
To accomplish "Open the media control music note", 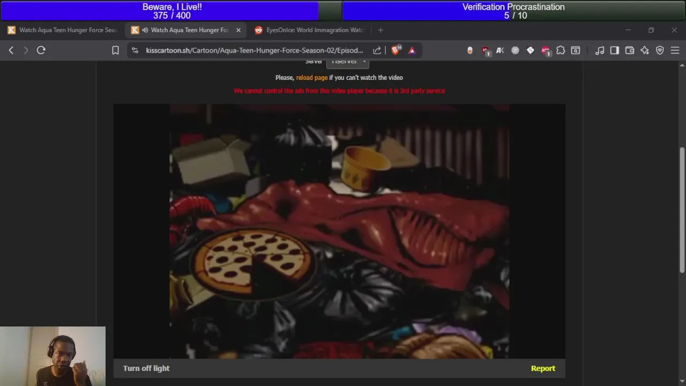I will (600, 50).
